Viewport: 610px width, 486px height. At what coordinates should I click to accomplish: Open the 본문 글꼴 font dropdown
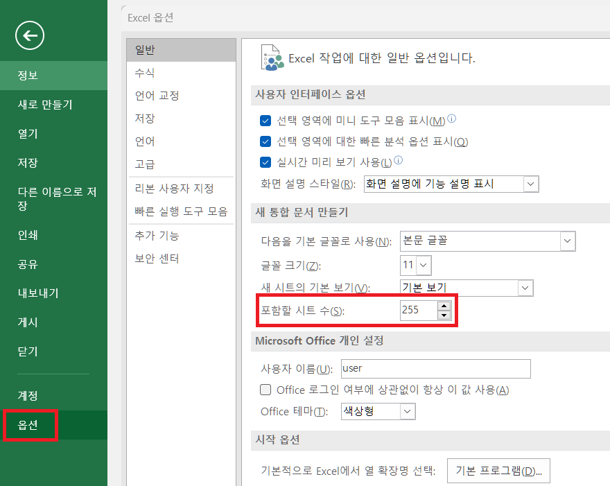pyautogui.click(x=567, y=241)
